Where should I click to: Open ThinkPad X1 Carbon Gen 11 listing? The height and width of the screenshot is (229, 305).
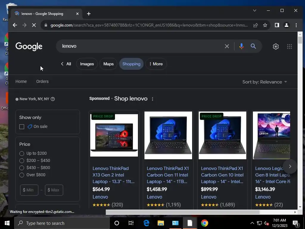pos(168,175)
